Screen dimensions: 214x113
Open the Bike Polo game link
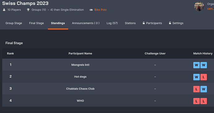click(x=100, y=10)
